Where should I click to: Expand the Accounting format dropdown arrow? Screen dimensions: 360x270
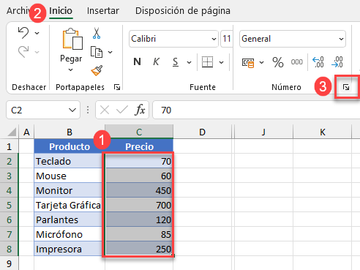tap(262, 62)
